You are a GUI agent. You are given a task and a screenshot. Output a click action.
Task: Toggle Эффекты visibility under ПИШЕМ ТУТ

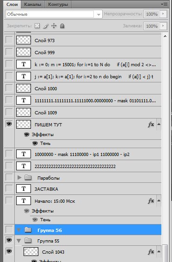click(x=26, y=134)
